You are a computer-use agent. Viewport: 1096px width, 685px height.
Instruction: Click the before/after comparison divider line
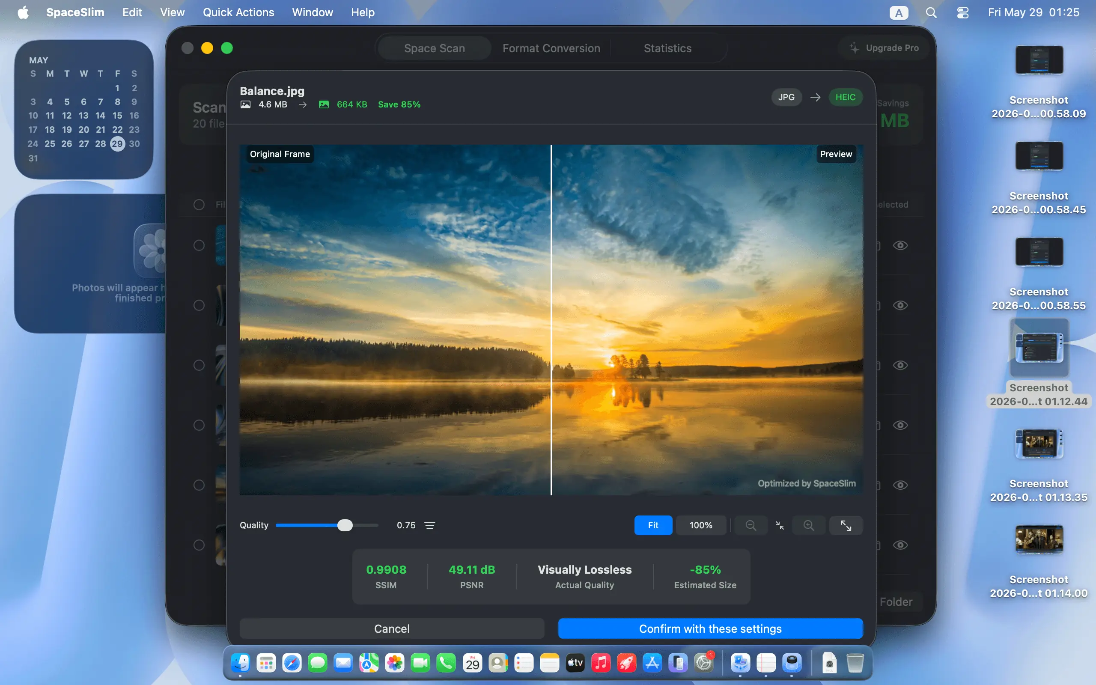tap(551, 320)
